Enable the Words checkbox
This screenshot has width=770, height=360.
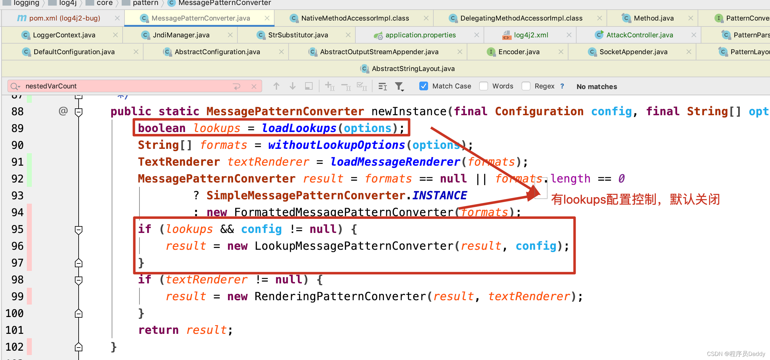pos(484,86)
